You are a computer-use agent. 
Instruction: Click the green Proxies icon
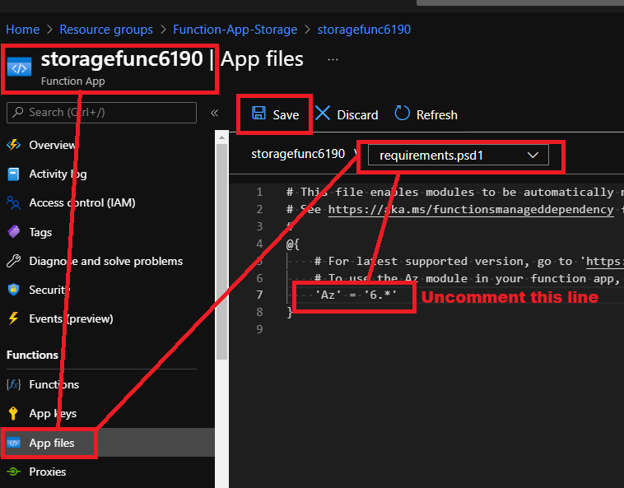[x=13, y=472]
